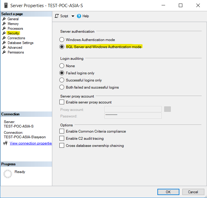
Task: Open the Processors page
Action: coord(15,29)
